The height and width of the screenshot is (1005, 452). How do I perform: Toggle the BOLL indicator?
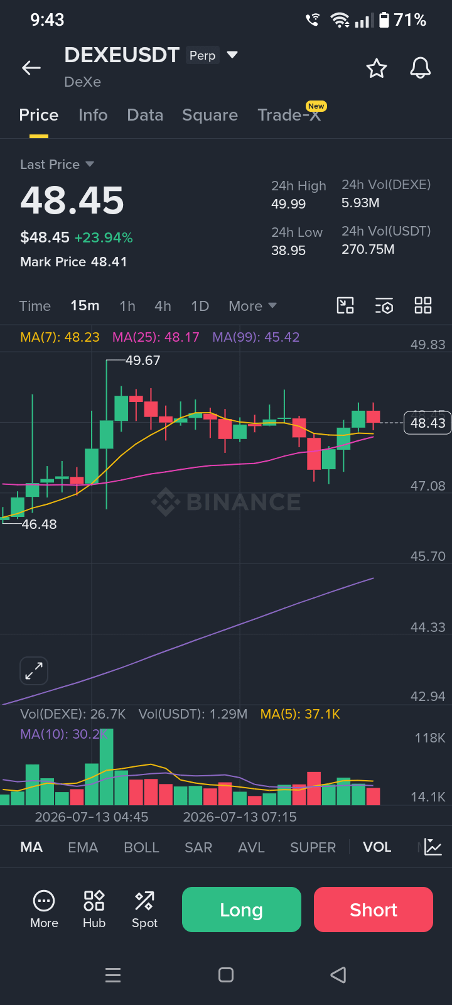click(x=141, y=847)
